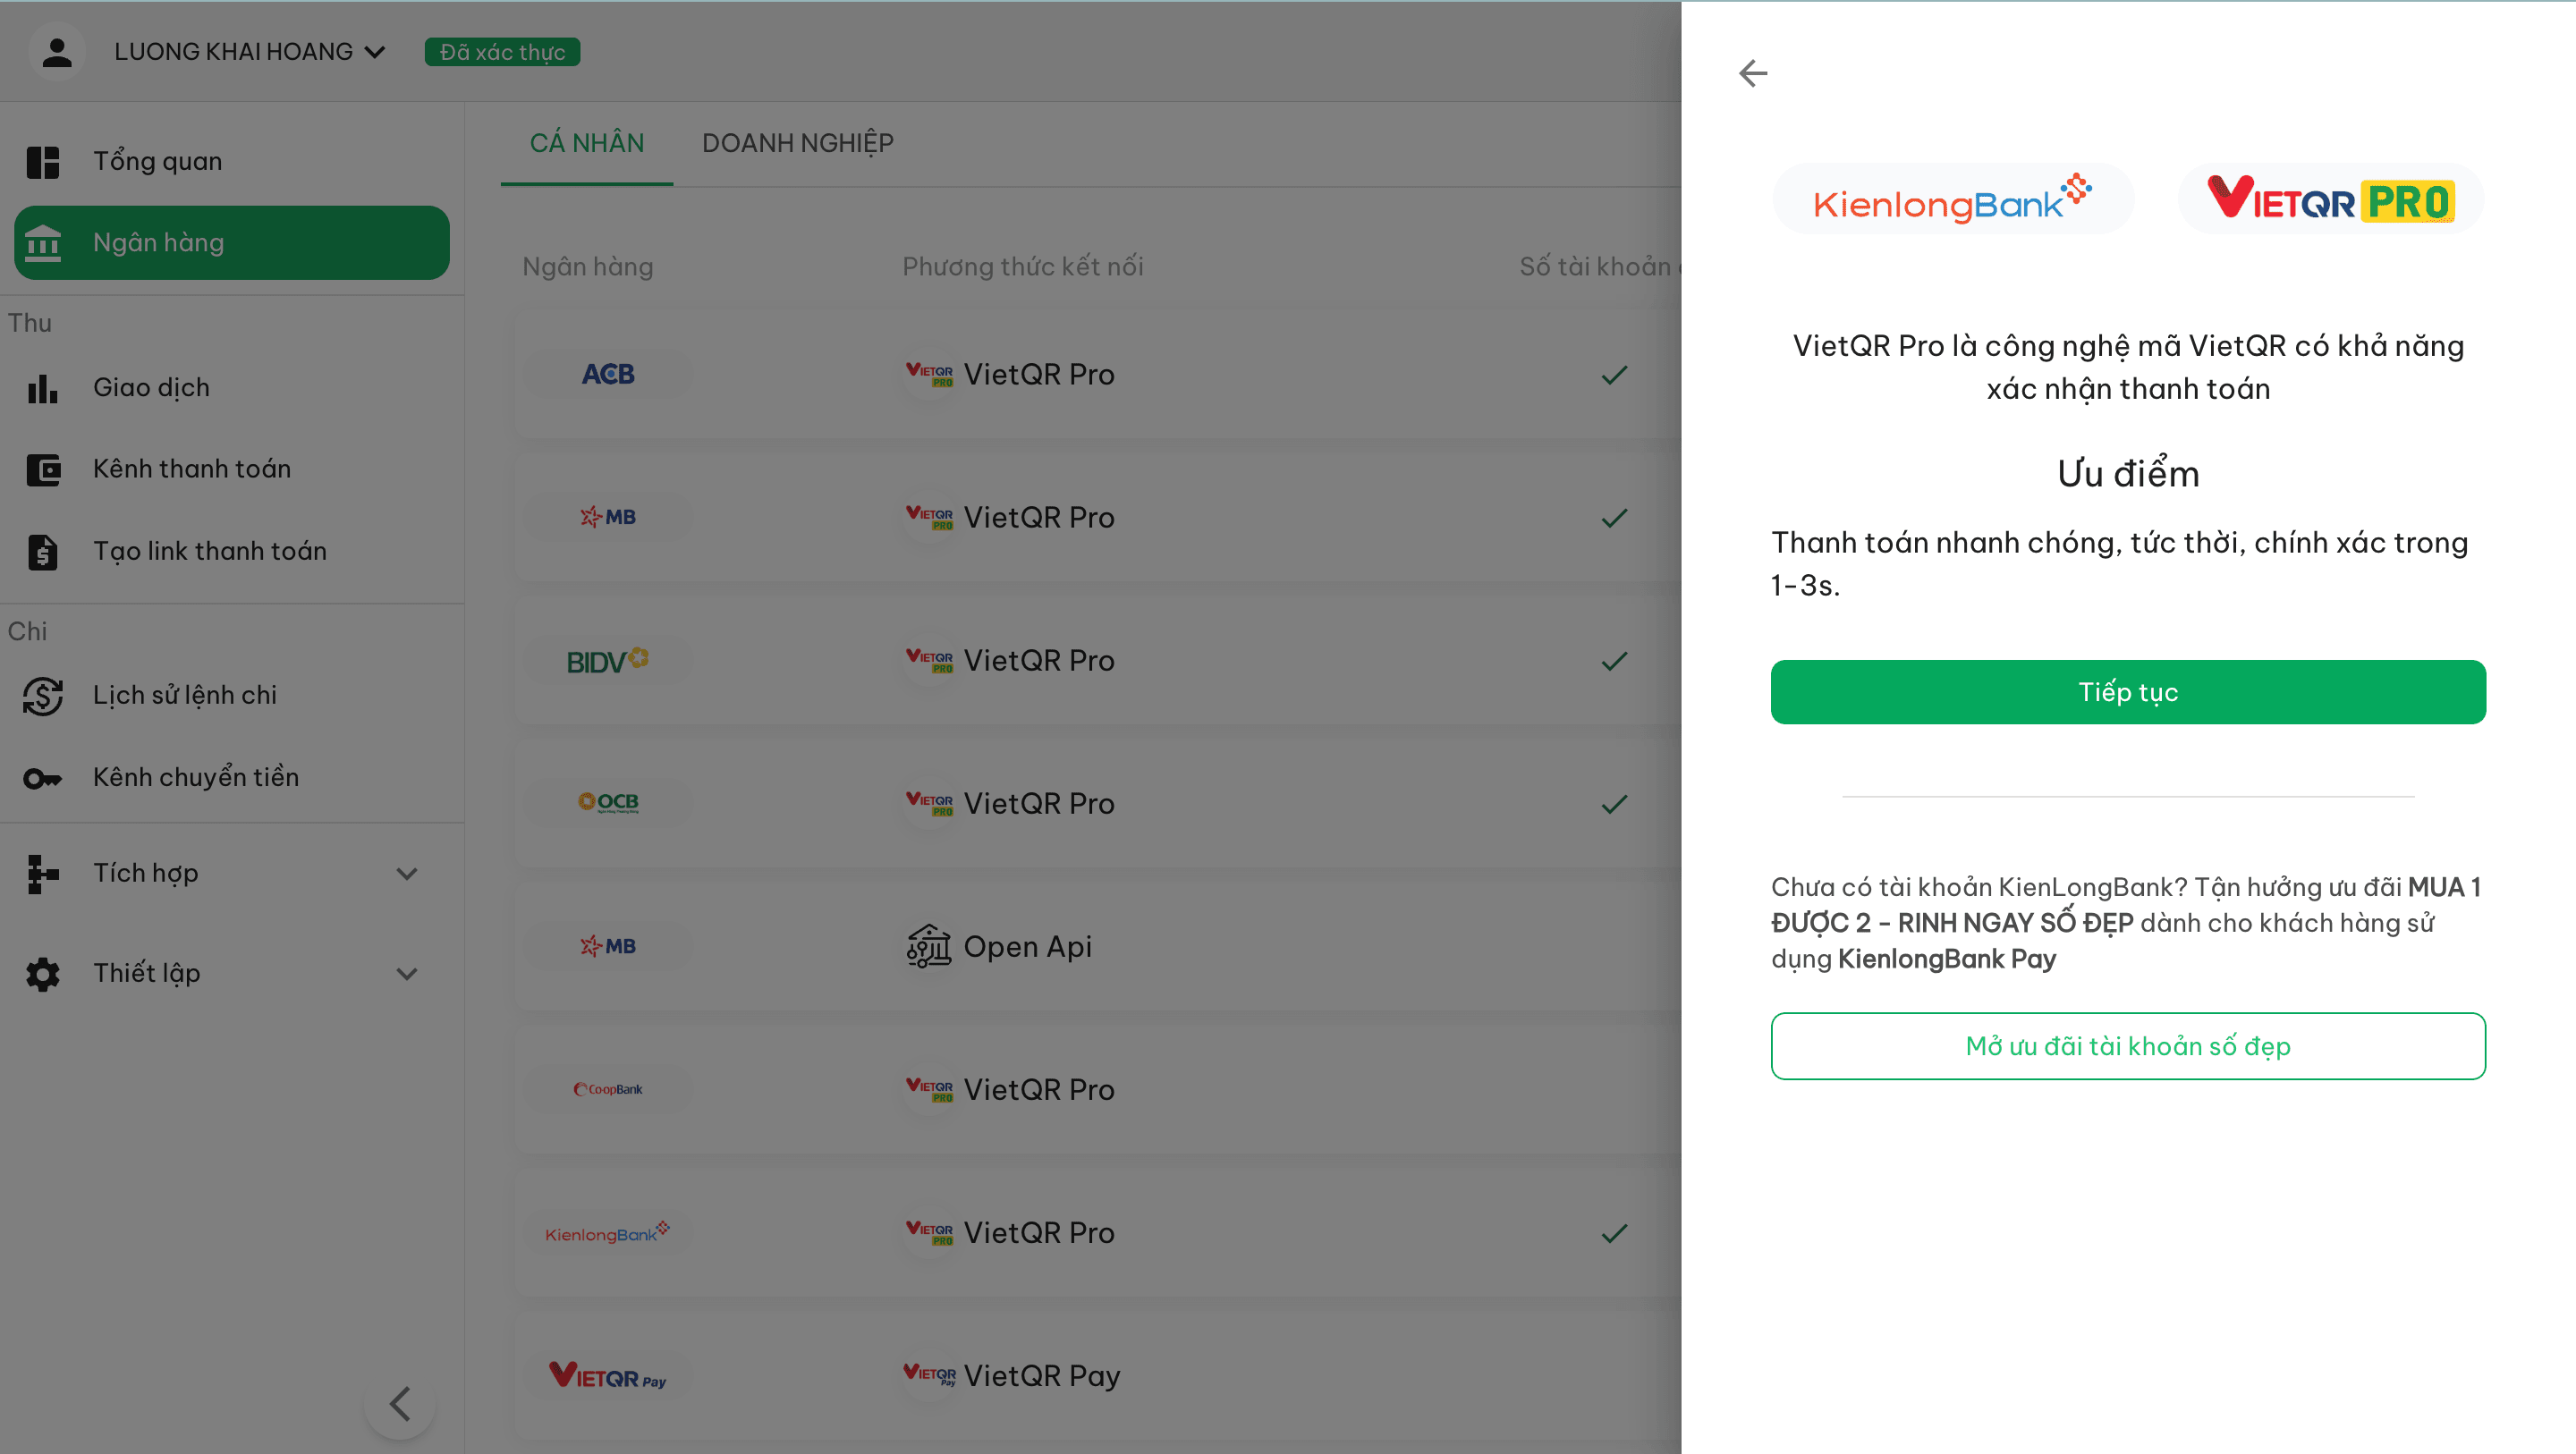Click Mở ưu đãi tài khoản số đẹp
This screenshot has height=1454, width=2576.
[2128, 1046]
